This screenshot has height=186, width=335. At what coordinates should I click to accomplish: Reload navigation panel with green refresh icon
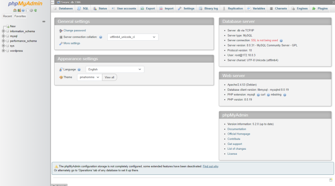pyautogui.click(x=35, y=10)
